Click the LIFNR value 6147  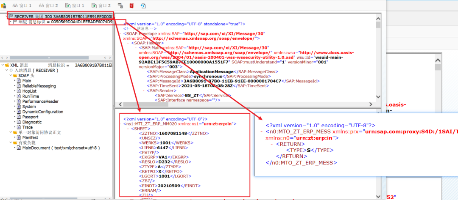pyautogui.click(x=163, y=148)
